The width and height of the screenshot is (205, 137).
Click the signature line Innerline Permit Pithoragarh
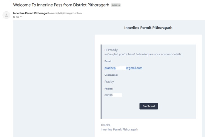[119, 130]
